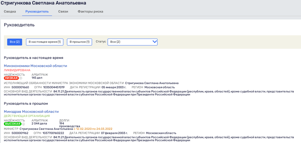
Task: Click OGRN value 1037700160222
Action: [53, 133]
